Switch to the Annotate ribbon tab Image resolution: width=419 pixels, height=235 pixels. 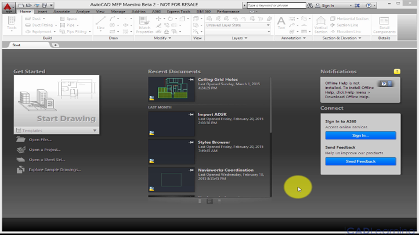pyautogui.click(x=62, y=12)
